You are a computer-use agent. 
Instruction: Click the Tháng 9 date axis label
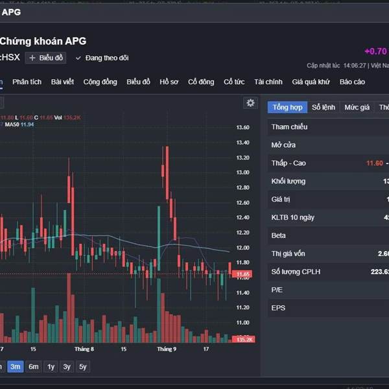tap(167, 349)
